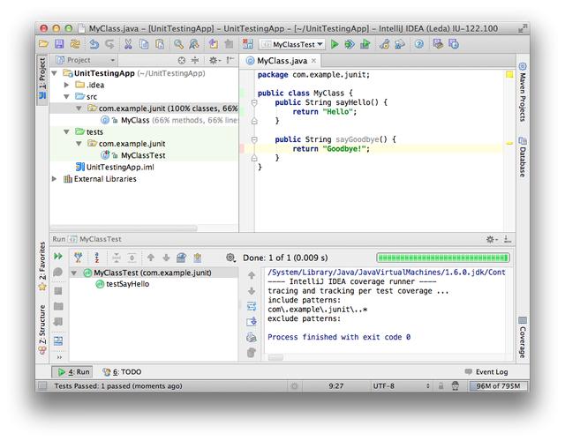Click the Cut scissors icon
The height and width of the screenshot is (441, 565).
[x=128, y=44]
